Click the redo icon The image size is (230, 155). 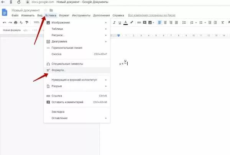point(10,23)
